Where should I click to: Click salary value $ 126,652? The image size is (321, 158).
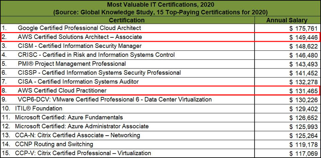coord(303,118)
